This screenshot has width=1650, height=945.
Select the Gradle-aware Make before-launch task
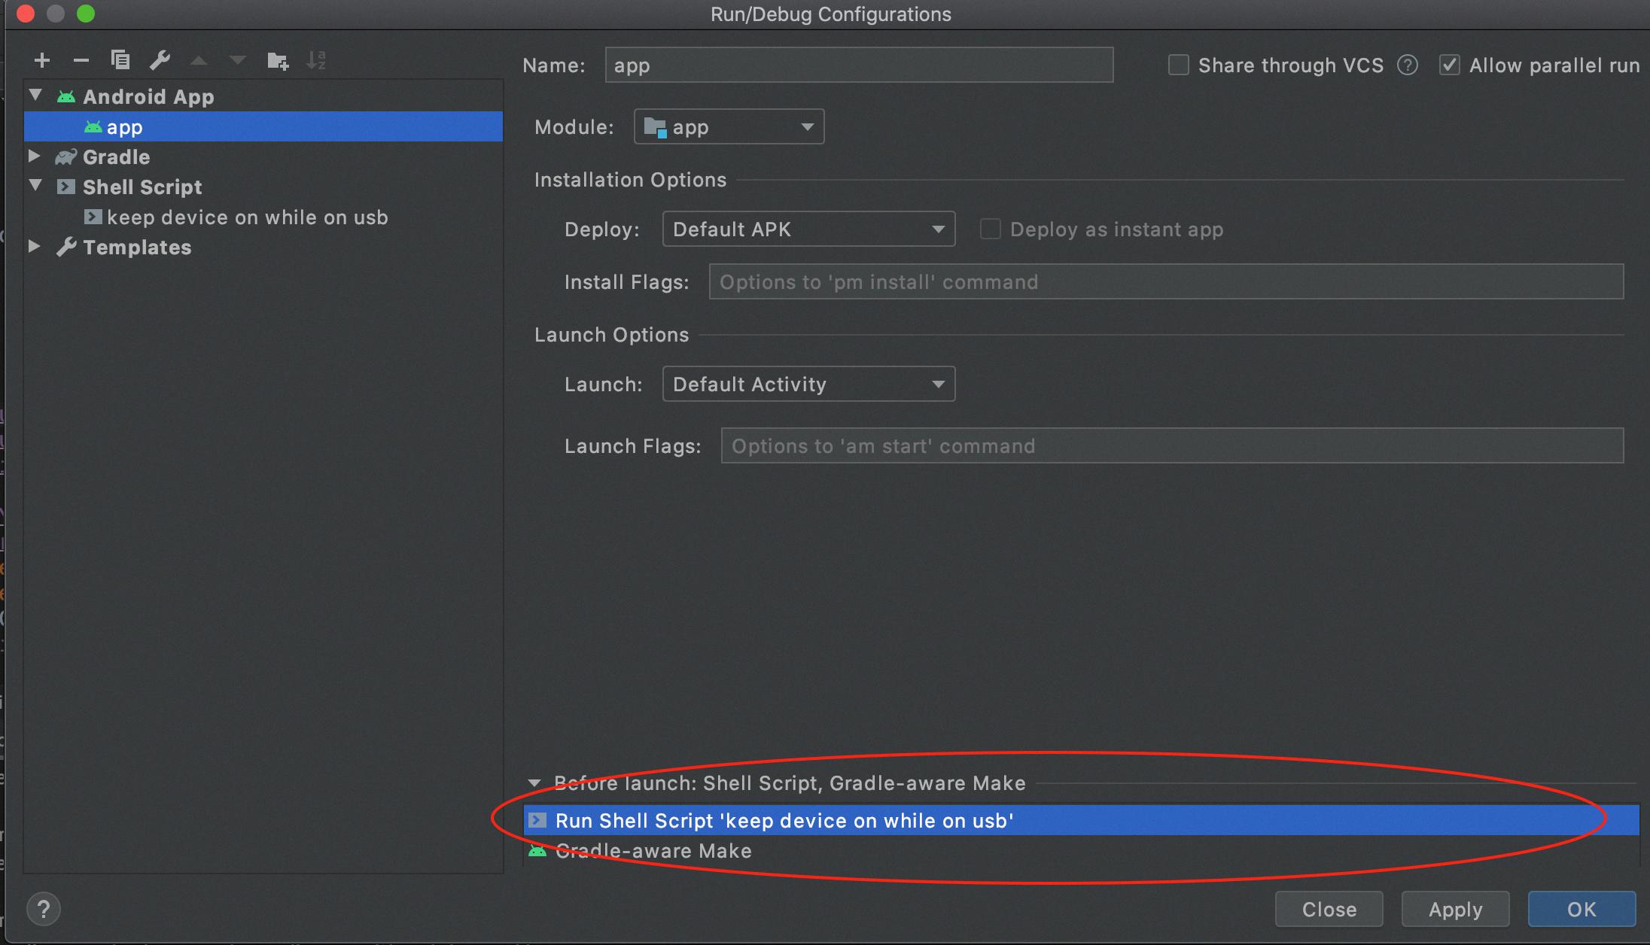(653, 851)
